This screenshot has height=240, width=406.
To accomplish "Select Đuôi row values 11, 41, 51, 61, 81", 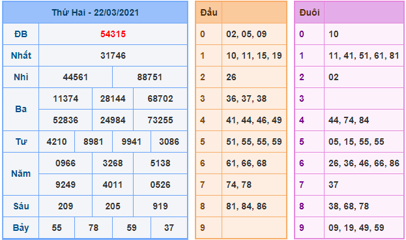I will pos(364,55).
